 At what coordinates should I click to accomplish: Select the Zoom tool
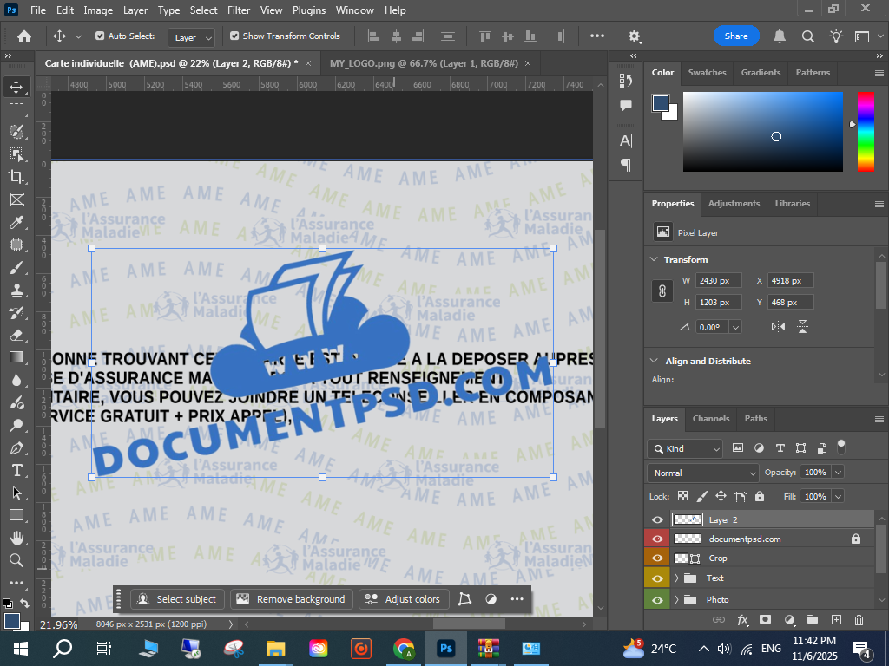click(16, 560)
